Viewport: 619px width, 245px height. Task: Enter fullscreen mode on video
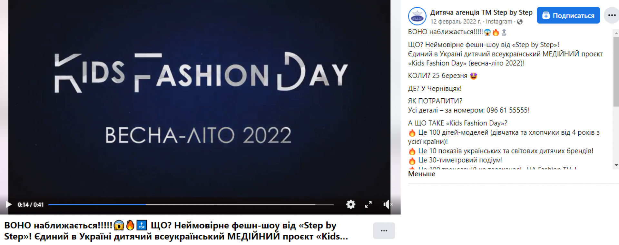[368, 204]
